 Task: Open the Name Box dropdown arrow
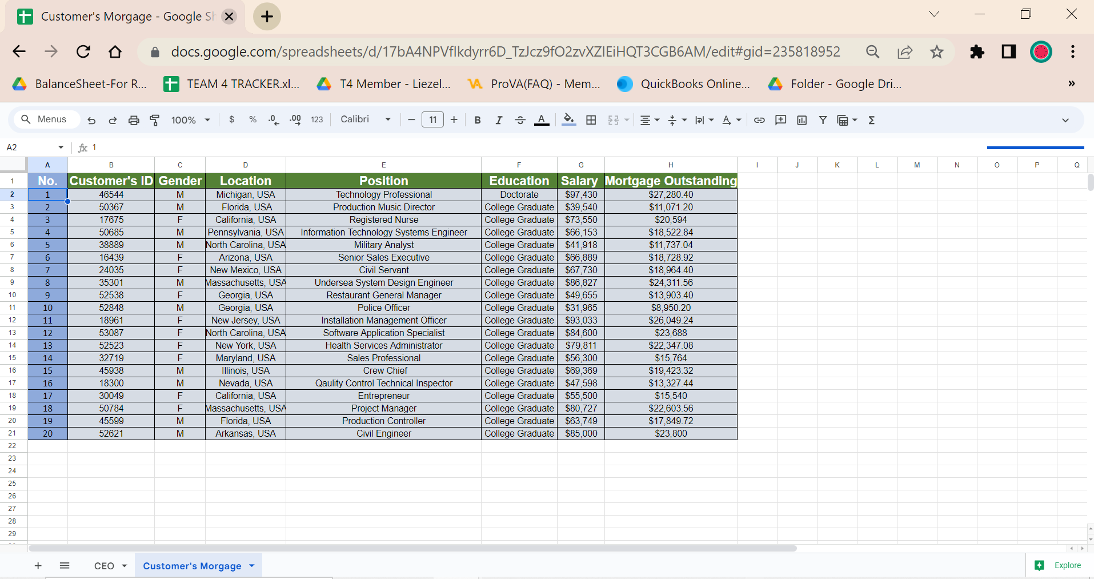[61, 147]
